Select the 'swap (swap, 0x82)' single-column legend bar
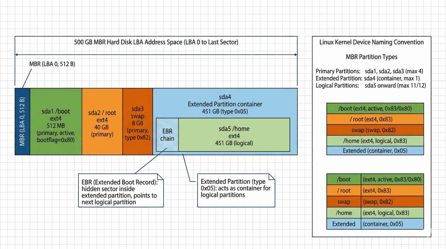446x249 pixels. 375,130
